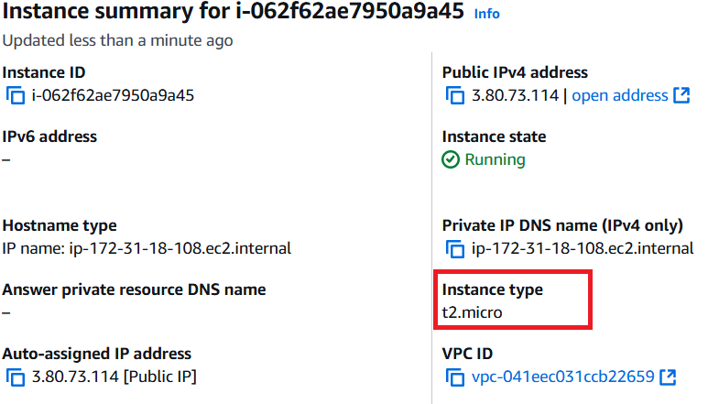Copy the Instance ID to clipboard
Screen dimensions: 719x404
(16, 96)
